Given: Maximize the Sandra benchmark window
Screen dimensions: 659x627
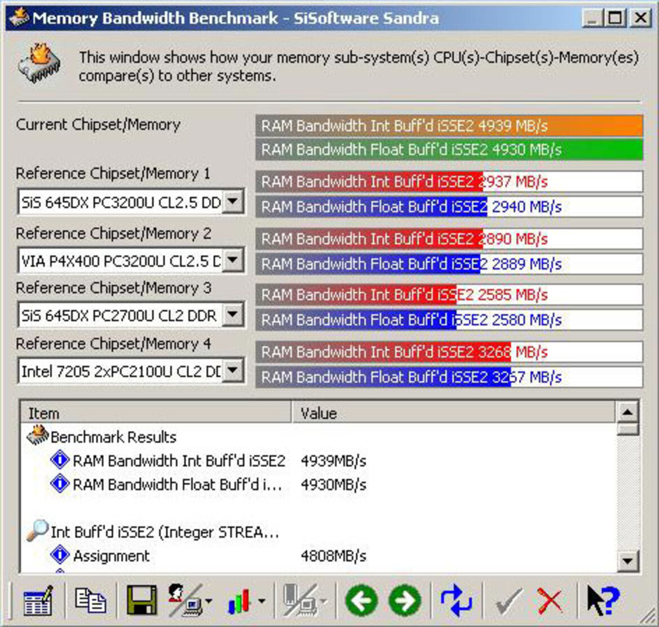Looking at the screenshot, I should click(x=615, y=18).
